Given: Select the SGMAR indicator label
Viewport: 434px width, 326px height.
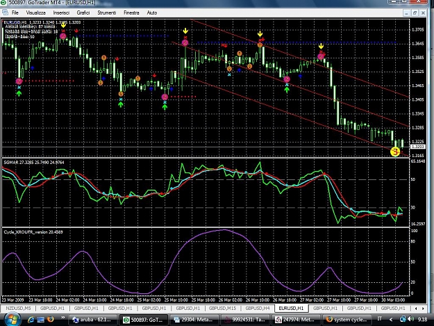Looking at the screenshot, I should click(x=34, y=163).
